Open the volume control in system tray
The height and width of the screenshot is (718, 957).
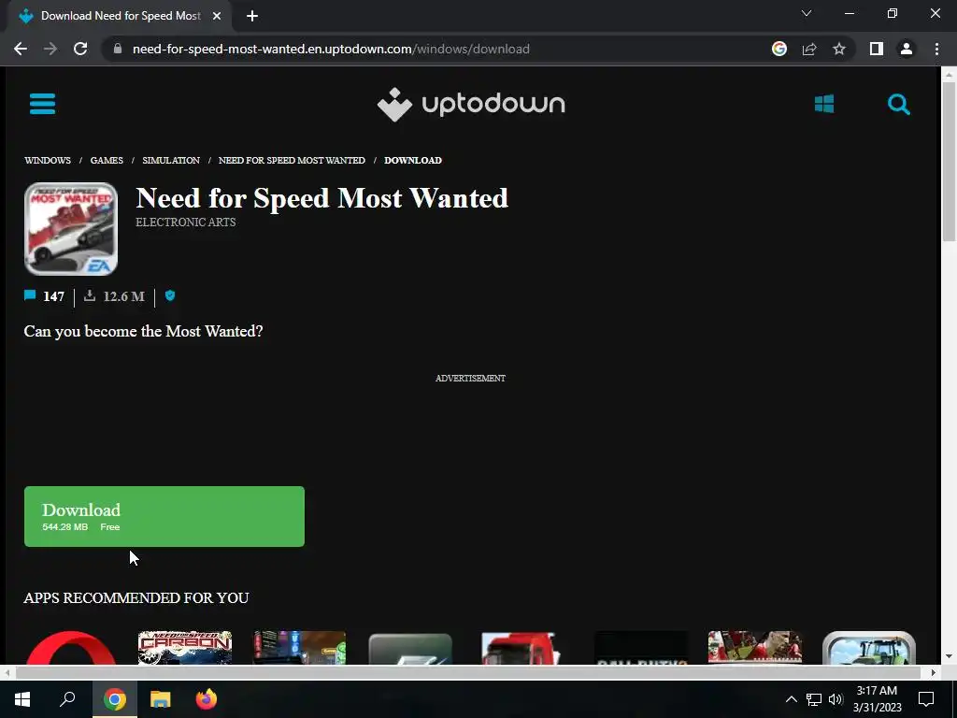pyautogui.click(x=836, y=699)
